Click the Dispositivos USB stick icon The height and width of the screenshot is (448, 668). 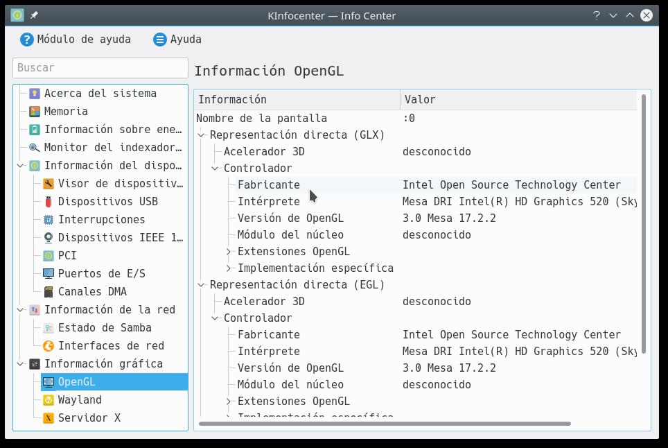coord(48,202)
